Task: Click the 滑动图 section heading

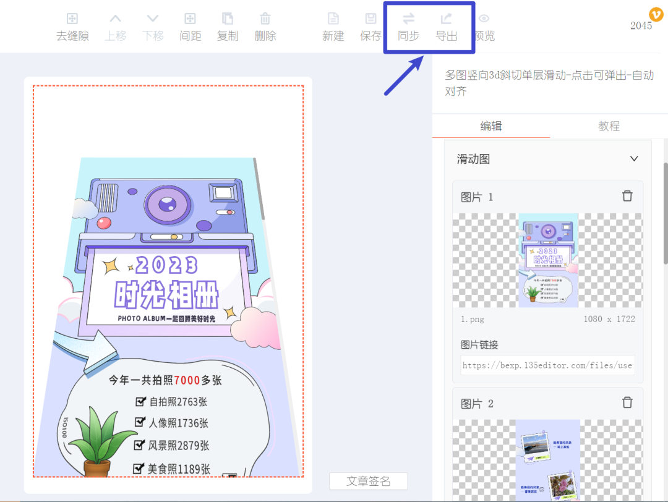Action: tap(473, 160)
